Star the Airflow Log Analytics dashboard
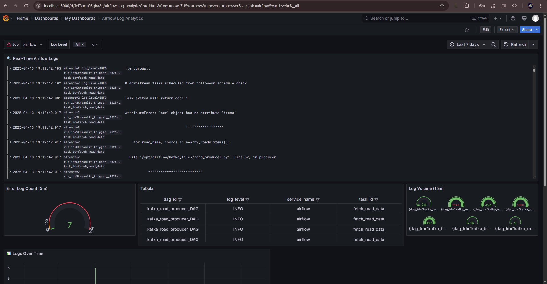 point(467,29)
